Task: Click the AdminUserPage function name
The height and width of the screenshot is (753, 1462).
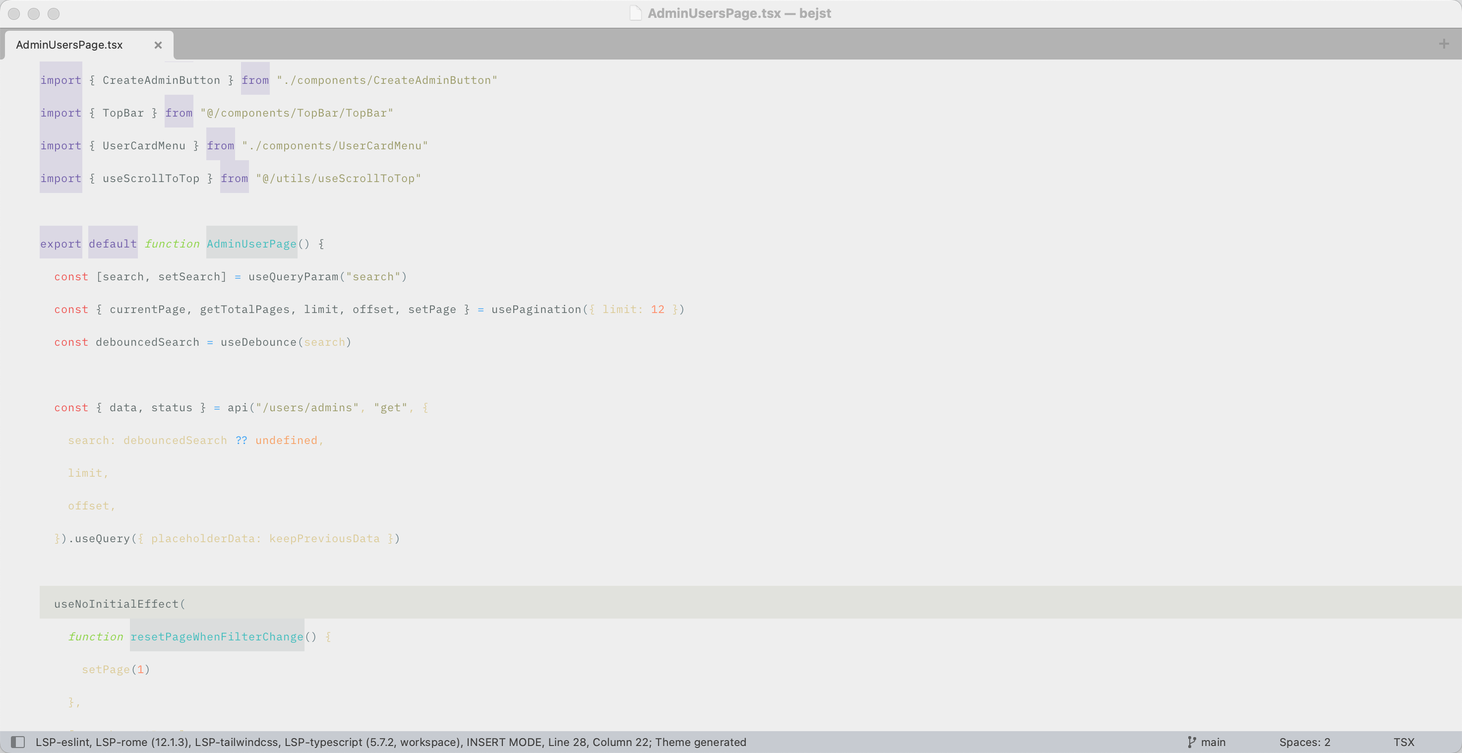Action: (x=251, y=244)
